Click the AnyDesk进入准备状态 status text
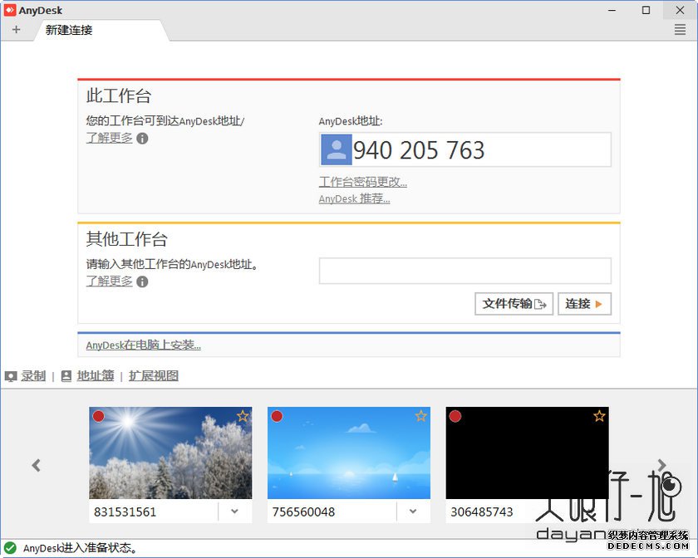The width and height of the screenshot is (698, 558). click(80, 548)
